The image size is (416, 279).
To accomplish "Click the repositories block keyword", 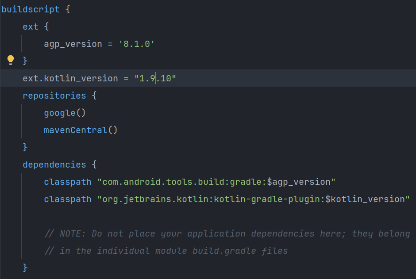I will 54,96.
